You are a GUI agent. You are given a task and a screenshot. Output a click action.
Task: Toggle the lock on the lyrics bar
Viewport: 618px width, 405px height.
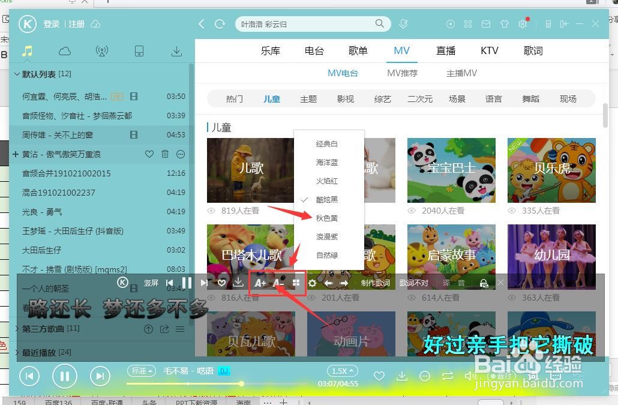coord(484,282)
